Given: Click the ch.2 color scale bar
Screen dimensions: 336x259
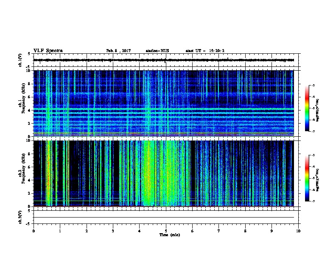Looking at the screenshot, I should tap(307, 178).
